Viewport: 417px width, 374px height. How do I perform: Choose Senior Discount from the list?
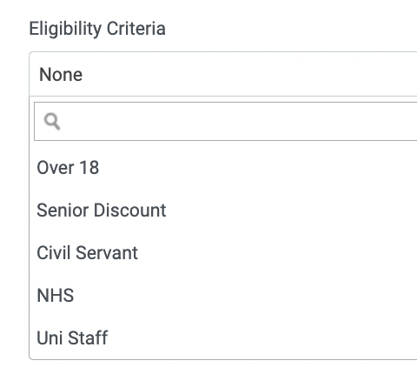pos(223,210)
